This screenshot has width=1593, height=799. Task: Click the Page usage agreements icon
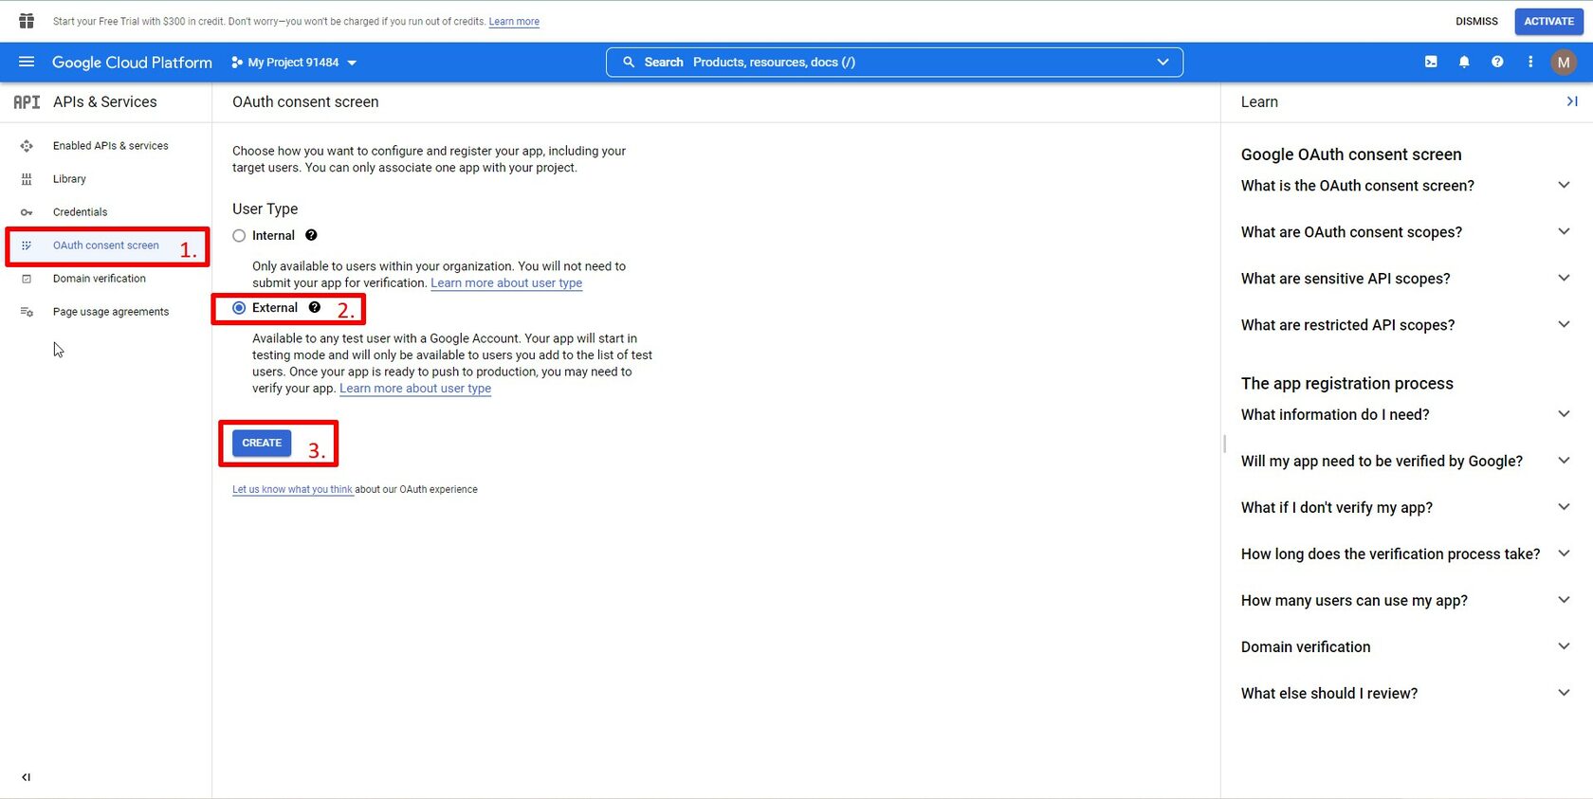click(27, 312)
